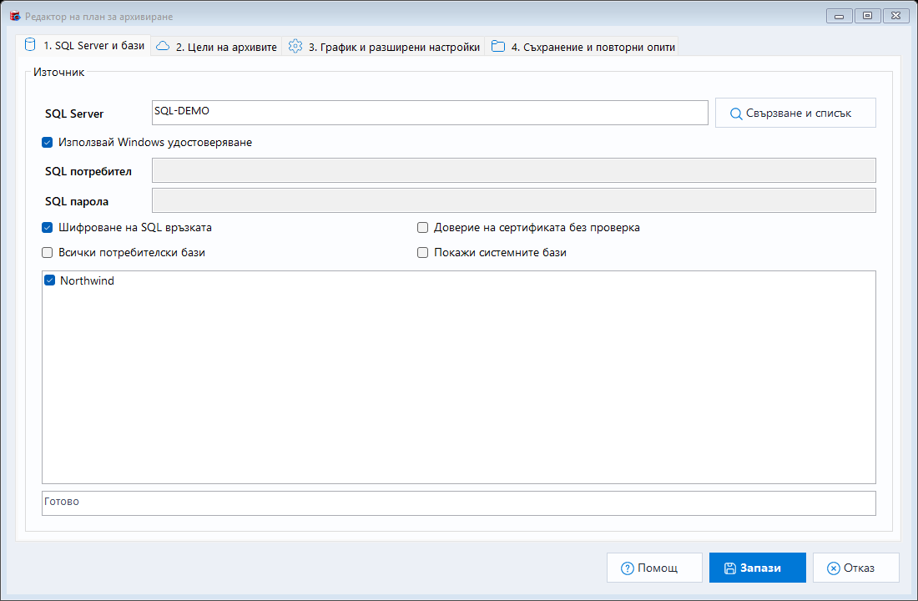Switch to 2. Цели на архивите tab

[x=216, y=47]
